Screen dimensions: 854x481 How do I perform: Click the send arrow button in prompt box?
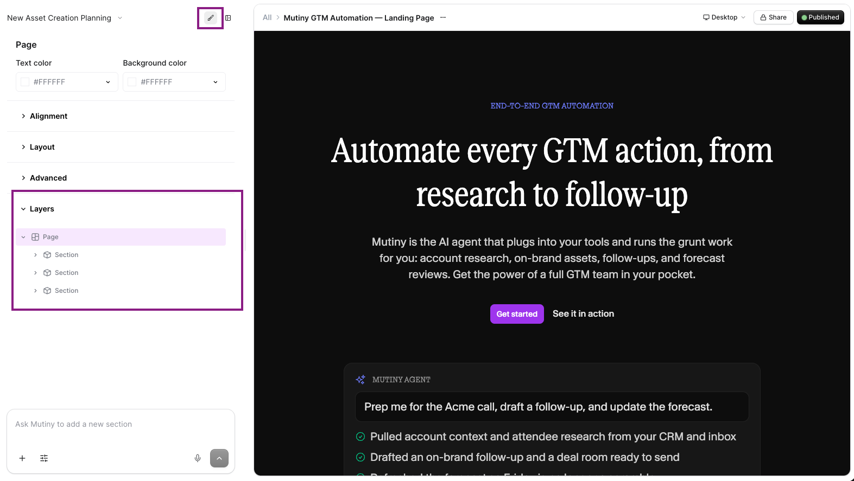click(219, 458)
